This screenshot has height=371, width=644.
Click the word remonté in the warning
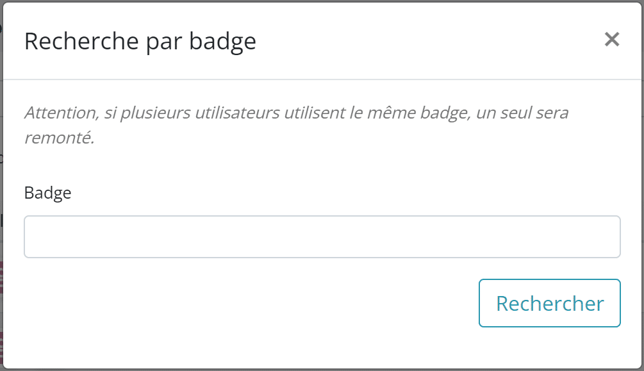59,138
